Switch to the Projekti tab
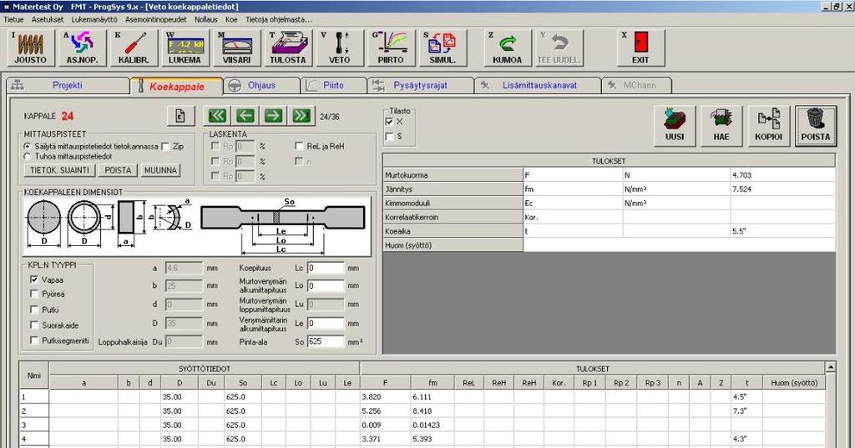This screenshot has height=448, width=855. coord(67,86)
